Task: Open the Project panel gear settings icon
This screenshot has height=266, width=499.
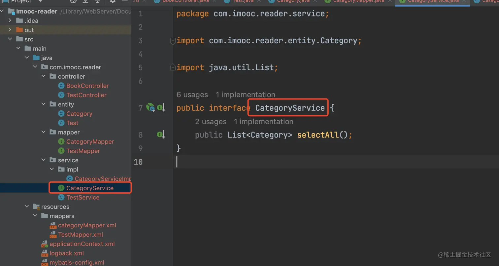Action: [113, 1]
